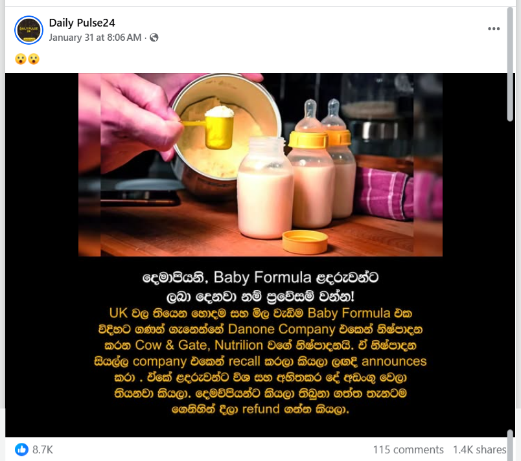This screenshot has width=521, height=461.
Task: Click the lower scrollbar thumb near shares
Action: point(510,445)
